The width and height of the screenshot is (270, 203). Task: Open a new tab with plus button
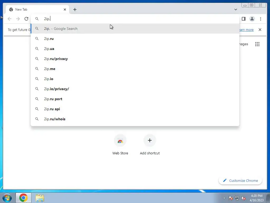coord(75,10)
